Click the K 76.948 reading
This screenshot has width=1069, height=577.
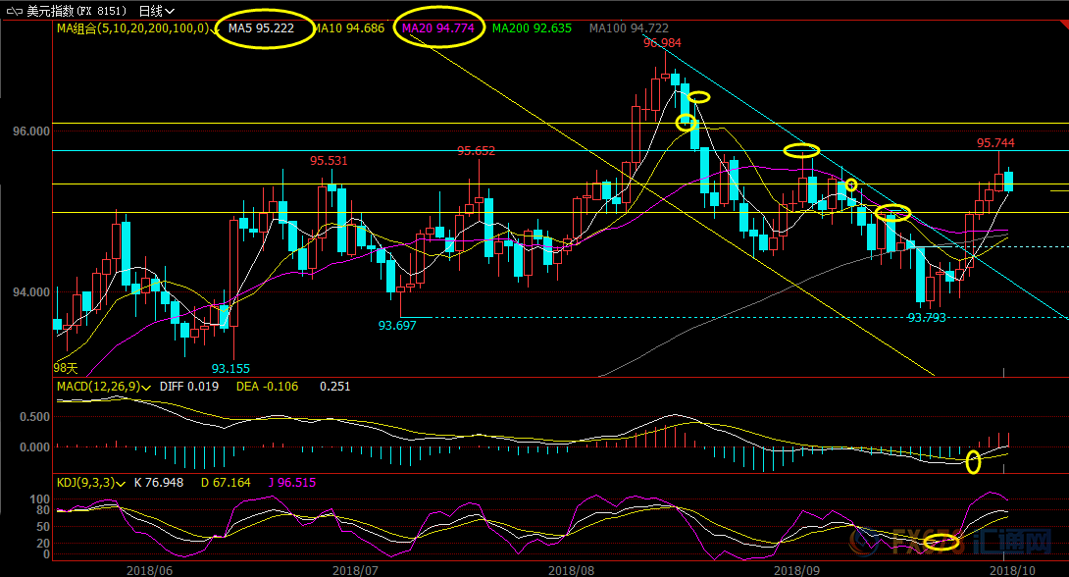coord(159,482)
